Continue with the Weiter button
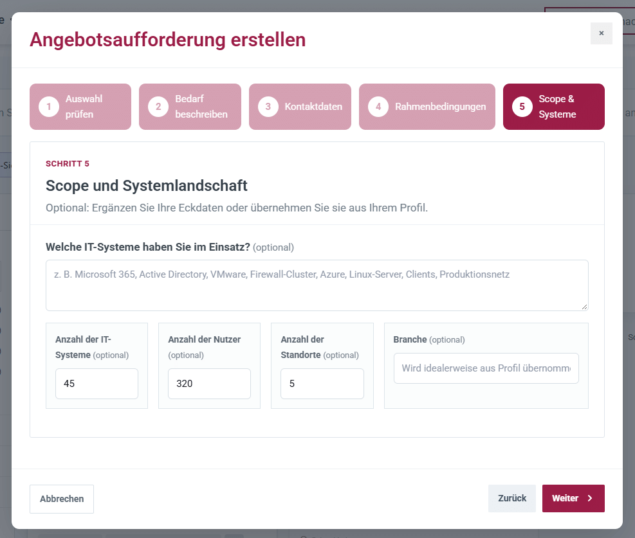 point(573,498)
